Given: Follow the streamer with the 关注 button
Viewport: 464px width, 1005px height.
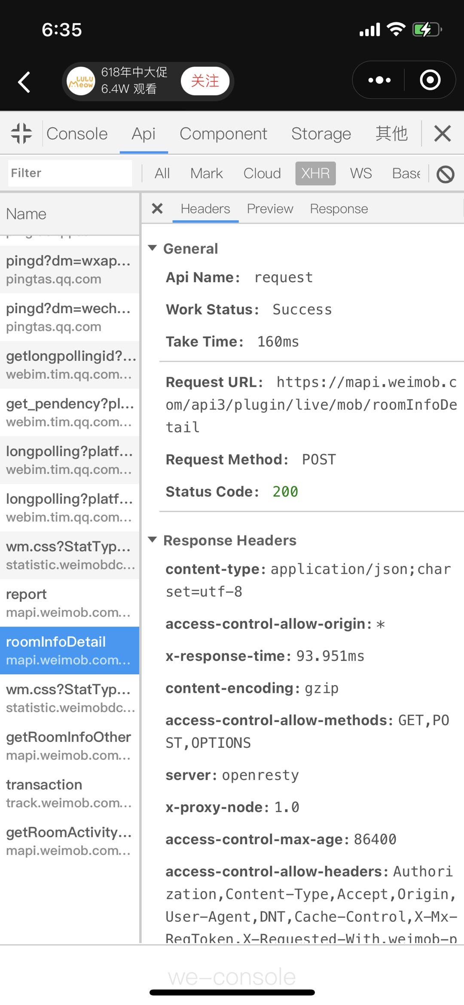Looking at the screenshot, I should (x=205, y=81).
